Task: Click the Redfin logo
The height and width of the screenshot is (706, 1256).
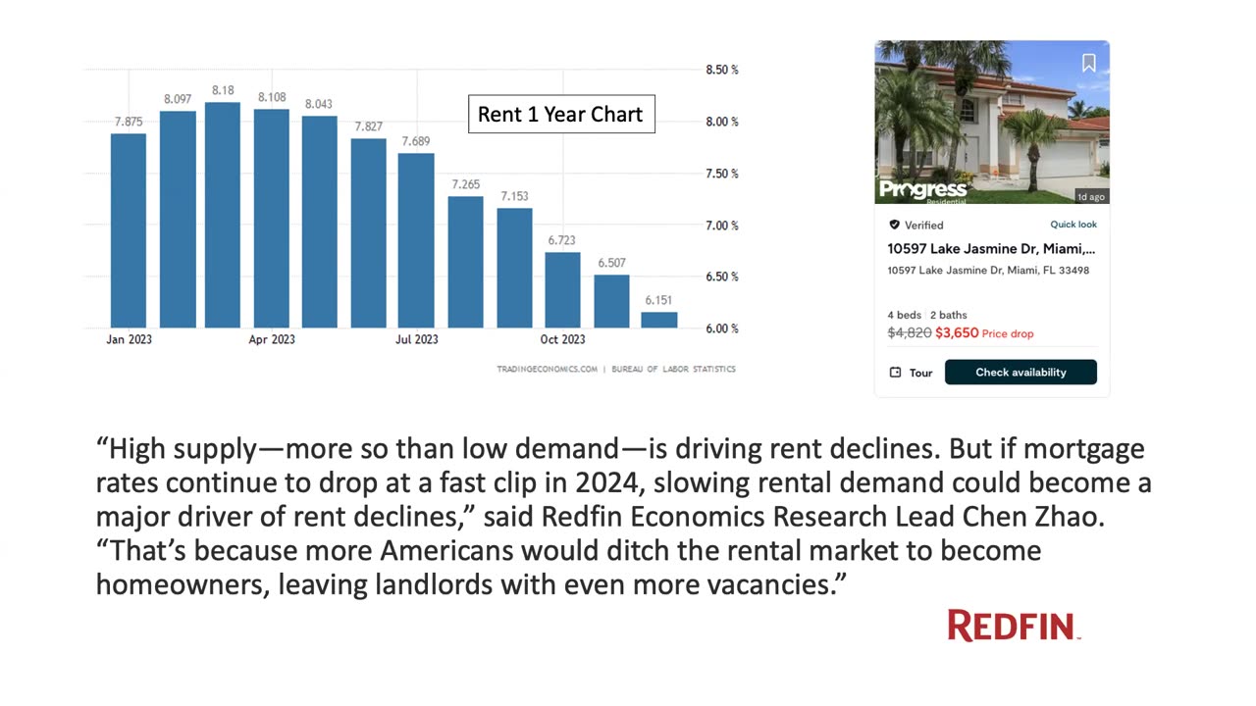Action: [x=1014, y=626]
